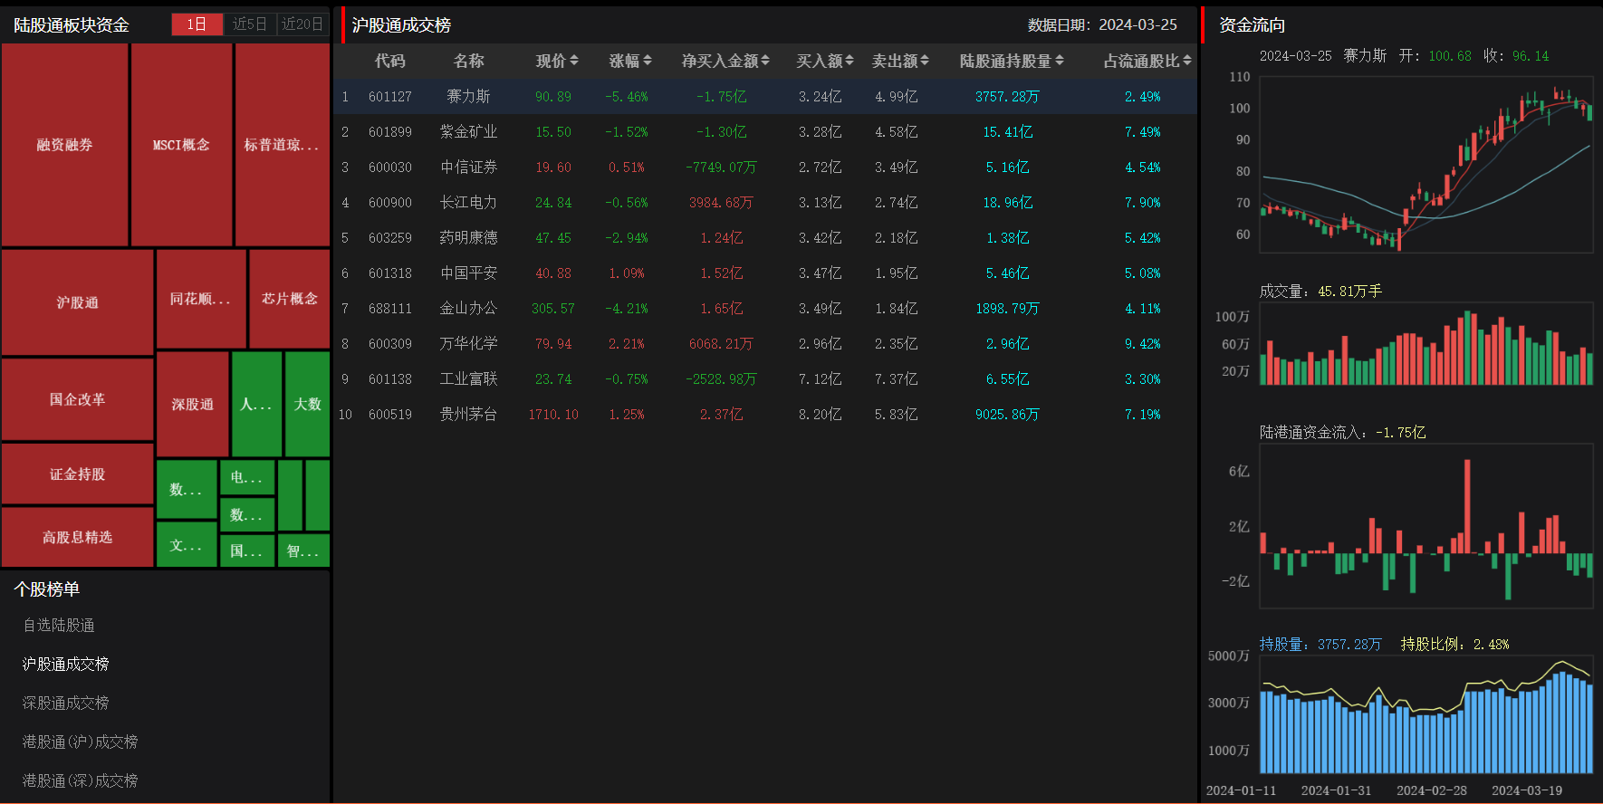Select the green 大数 sector block
The image size is (1603, 804).
pos(308,404)
